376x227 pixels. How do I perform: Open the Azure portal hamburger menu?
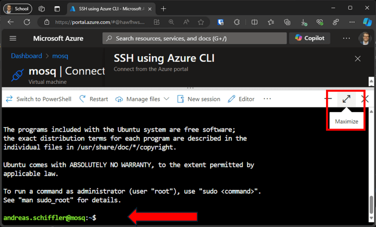(x=13, y=38)
